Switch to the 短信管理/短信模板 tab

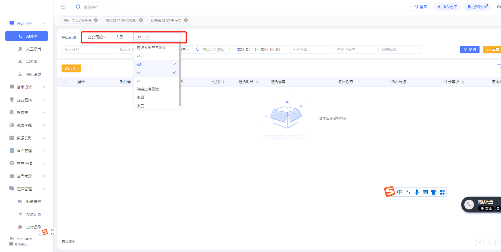(x=121, y=20)
